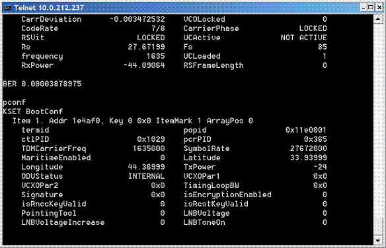Click the CarrDeviation value -0.003472532
Viewport: 386px width, 248px height.
click(x=137, y=19)
